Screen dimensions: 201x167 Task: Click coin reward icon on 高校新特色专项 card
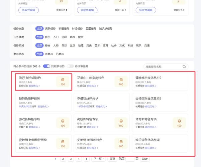tap(121, 121)
